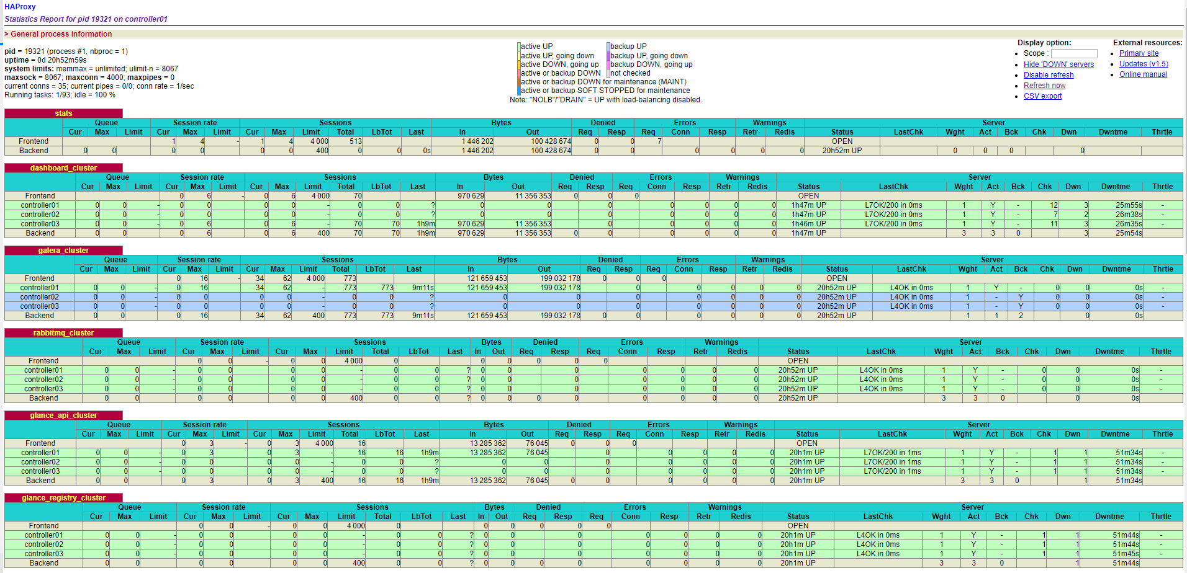Click the Disable refresh link
The width and height of the screenshot is (1187, 573).
[x=1049, y=75]
